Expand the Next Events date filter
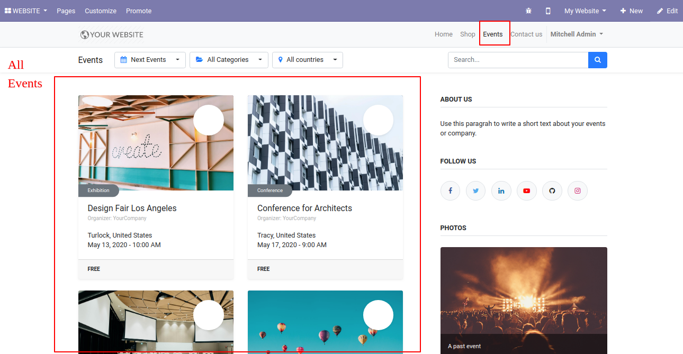Screen dimensions: 683x354 coord(150,60)
